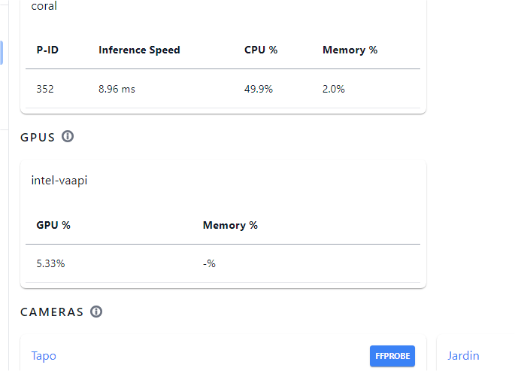Click the GPUS section heading
This screenshot has height=371, width=515.
(x=38, y=138)
